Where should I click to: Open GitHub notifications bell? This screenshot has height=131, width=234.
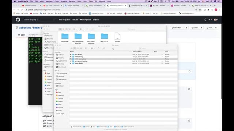point(205,20)
